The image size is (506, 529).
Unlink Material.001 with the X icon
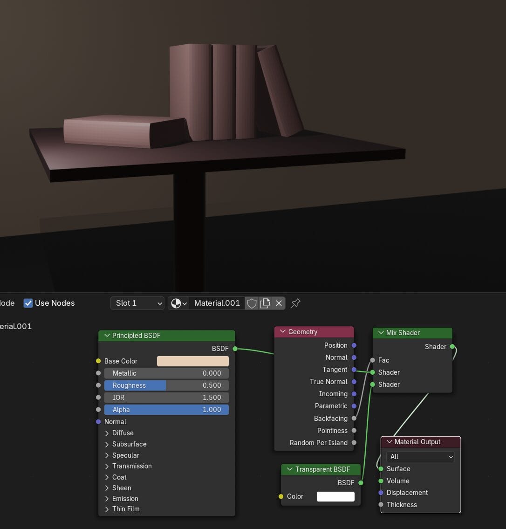click(279, 303)
